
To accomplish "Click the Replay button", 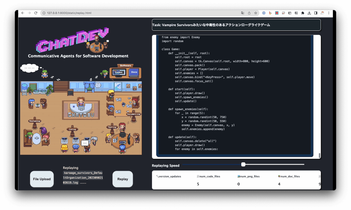I will coord(123,179).
